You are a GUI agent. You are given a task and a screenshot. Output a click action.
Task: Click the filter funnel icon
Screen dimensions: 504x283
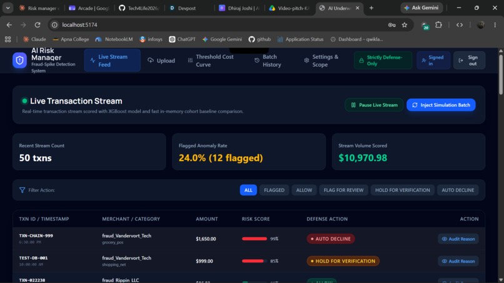point(22,190)
